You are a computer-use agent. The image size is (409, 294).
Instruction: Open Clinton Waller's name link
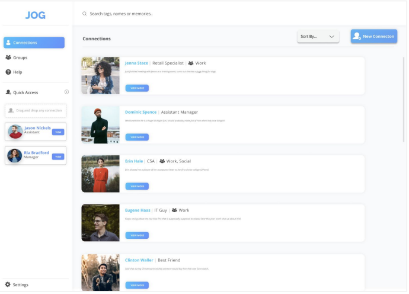click(x=140, y=260)
